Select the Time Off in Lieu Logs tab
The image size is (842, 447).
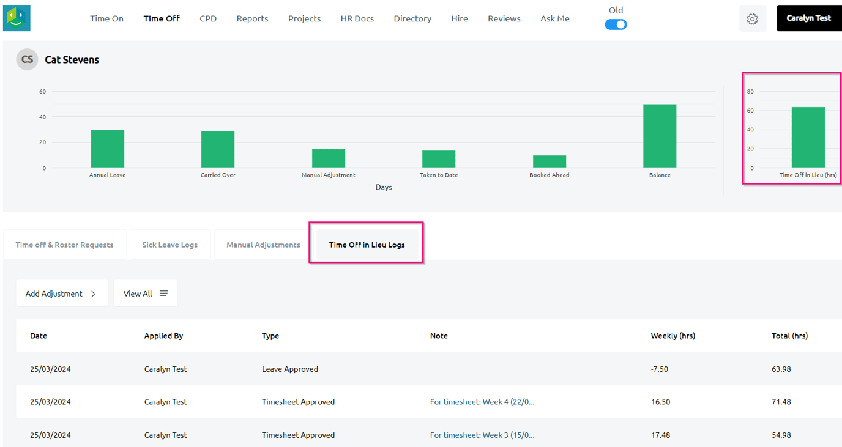367,245
